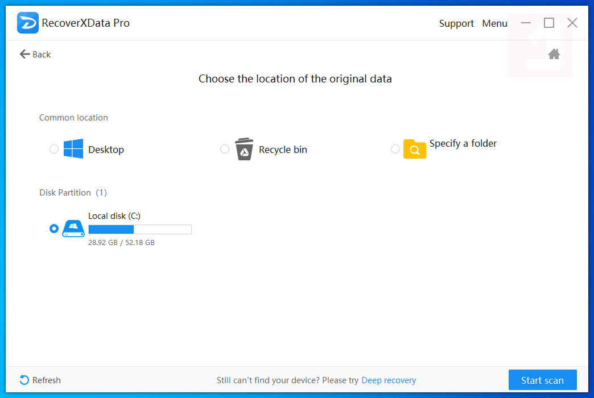Select the Recycle bin radio button
This screenshot has height=398, width=594.
pos(225,149)
